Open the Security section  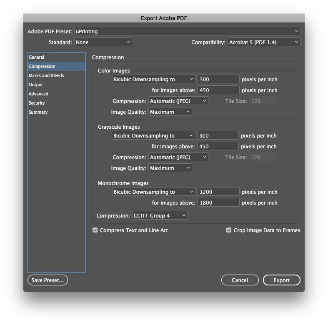pyautogui.click(x=57, y=103)
